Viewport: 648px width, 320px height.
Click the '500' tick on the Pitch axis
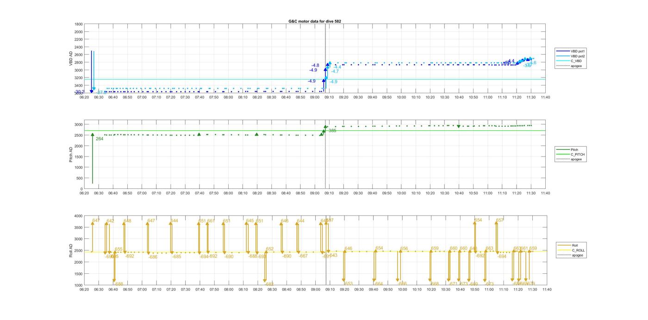tap(80, 178)
